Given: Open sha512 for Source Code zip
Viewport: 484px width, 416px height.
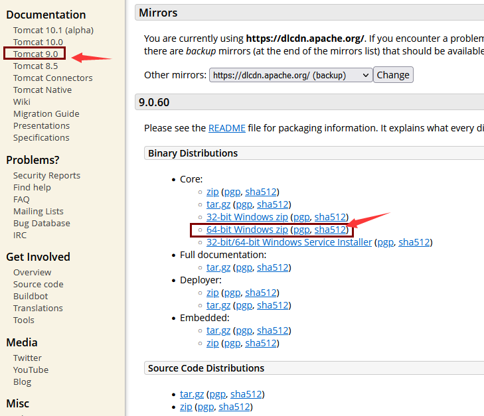Looking at the screenshot, I should click(234, 407).
